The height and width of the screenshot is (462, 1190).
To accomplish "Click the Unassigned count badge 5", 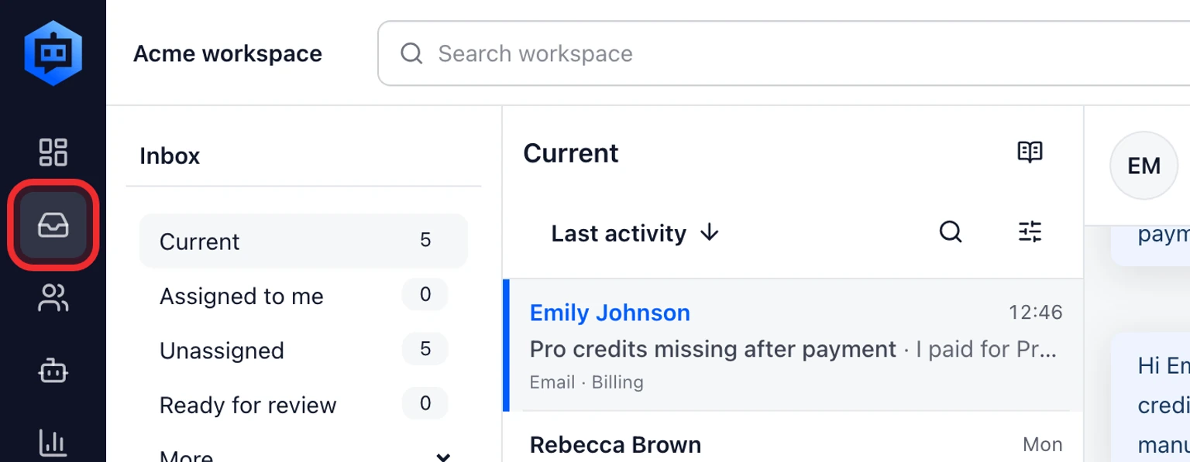I will 425,349.
